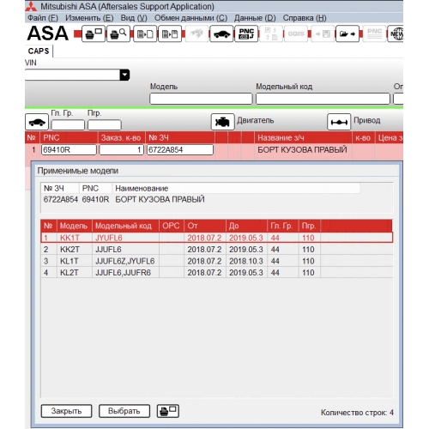The width and height of the screenshot is (429, 429).
Task: Click model code JJUFL6Z,JYUFL6 cell
Action: pyautogui.click(x=125, y=261)
